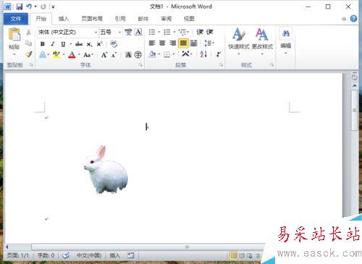
Task: Toggle Show/Hide paragraph marks
Action: tap(218, 54)
